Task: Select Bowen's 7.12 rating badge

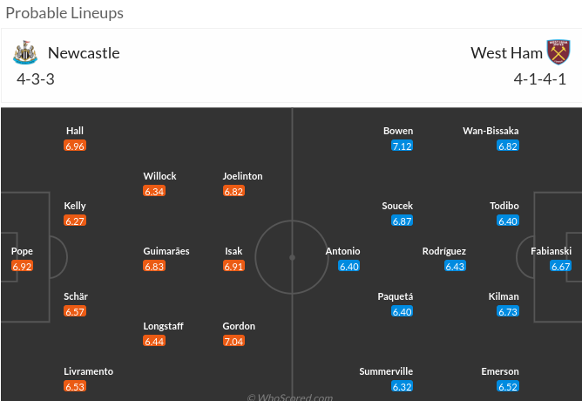Action: 402,146
